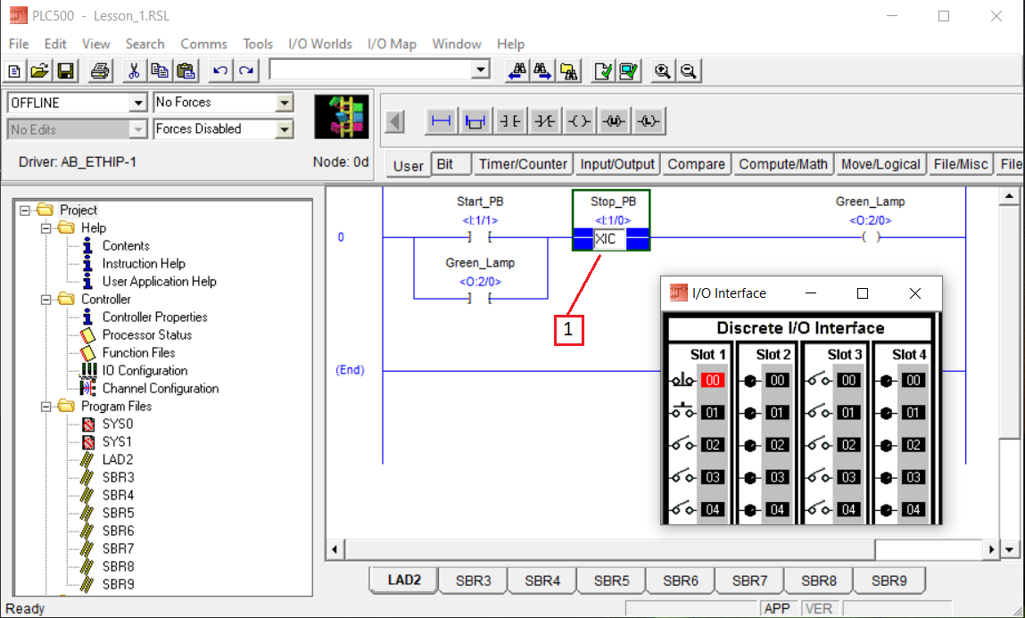Click the horizontal scrollbar right arrow
This screenshot has height=618, width=1025.
(x=991, y=549)
